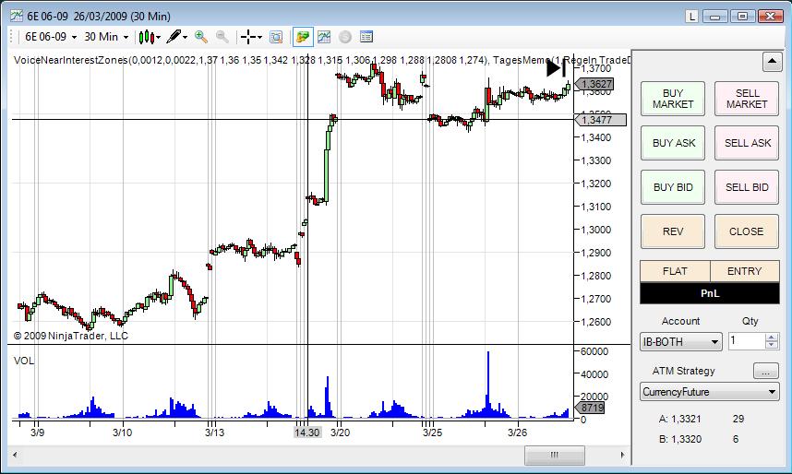Click the 3/26 date label on axis

click(517, 433)
